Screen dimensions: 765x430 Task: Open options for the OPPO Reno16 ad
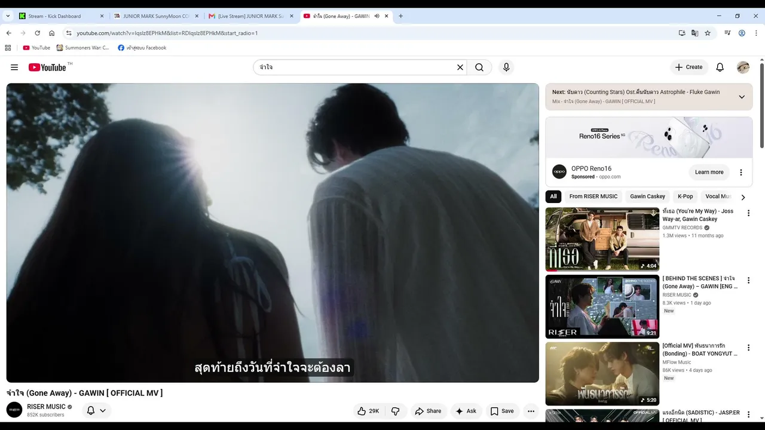coord(741,173)
